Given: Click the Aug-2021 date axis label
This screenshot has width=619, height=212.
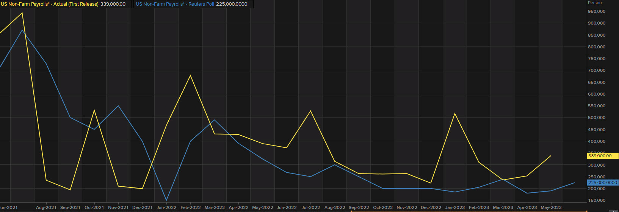Looking at the screenshot, I should point(46,207).
